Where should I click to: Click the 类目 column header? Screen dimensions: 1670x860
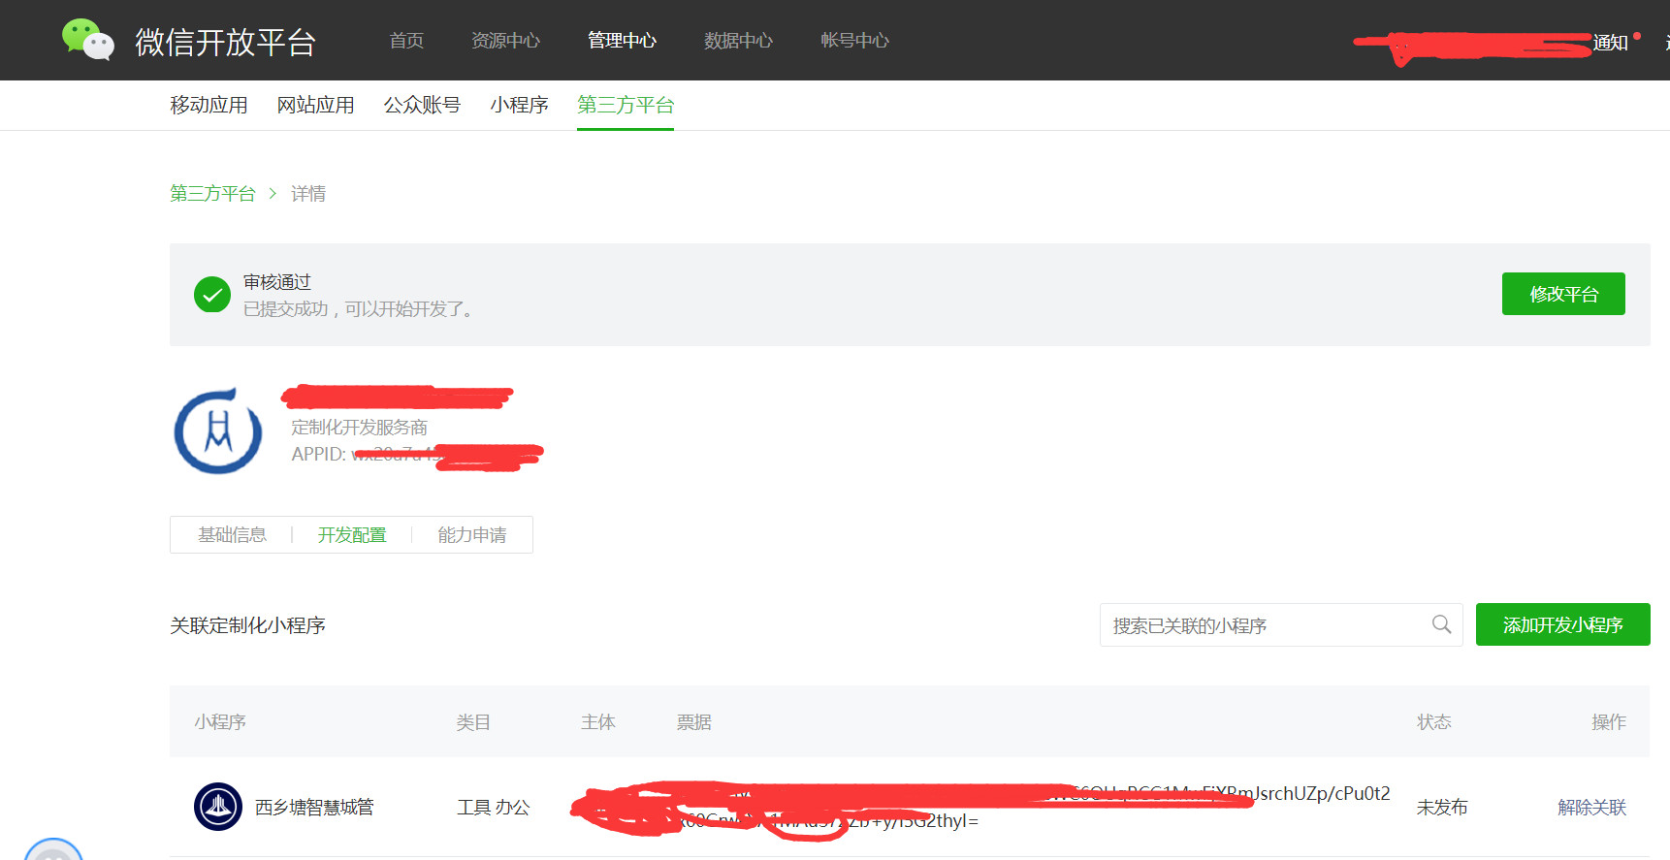click(x=473, y=722)
